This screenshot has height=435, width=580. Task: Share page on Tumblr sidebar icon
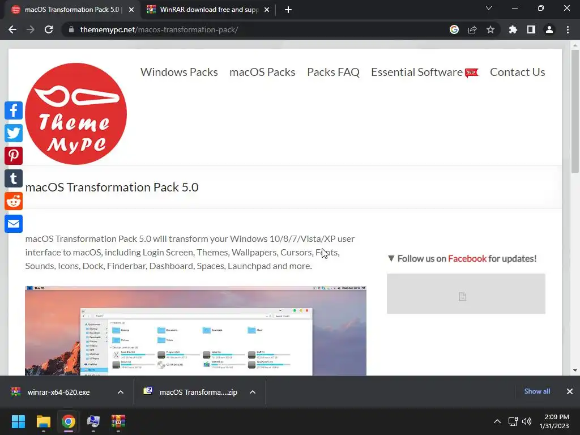click(14, 178)
